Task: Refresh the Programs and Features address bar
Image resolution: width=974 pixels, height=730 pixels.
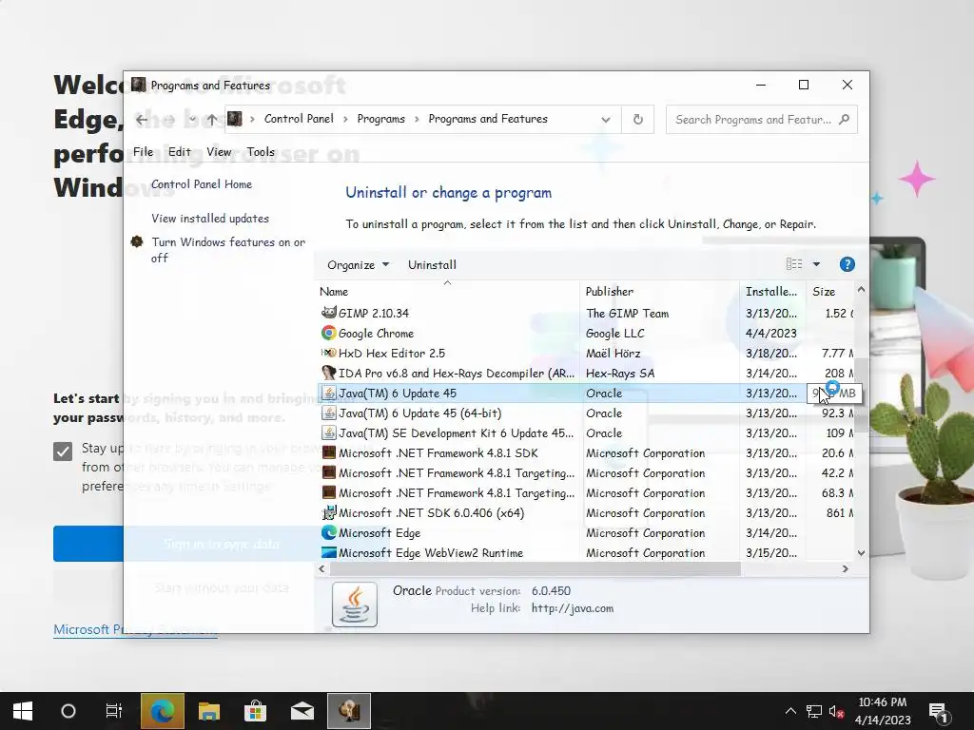Action: (638, 119)
